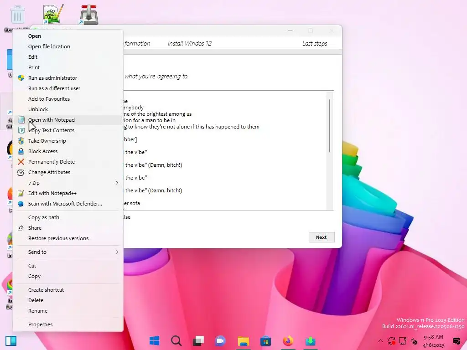This screenshot has width=467, height=350.
Task: Open Task View on the taskbar
Action: [x=198, y=341]
